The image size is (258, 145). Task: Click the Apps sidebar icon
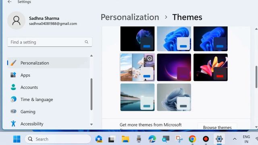[x=13, y=75]
